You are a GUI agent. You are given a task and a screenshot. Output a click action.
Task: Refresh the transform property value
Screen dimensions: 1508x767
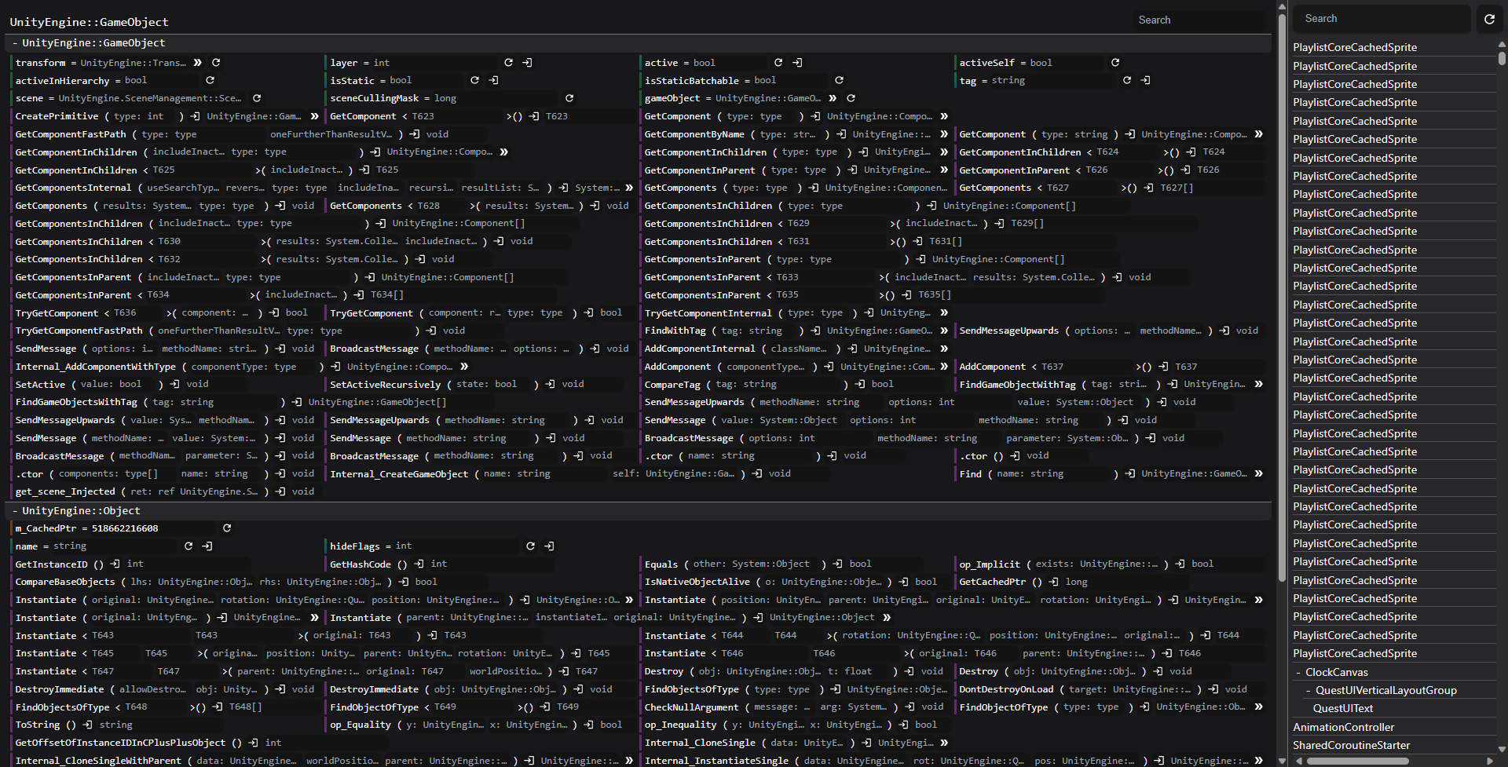point(216,63)
